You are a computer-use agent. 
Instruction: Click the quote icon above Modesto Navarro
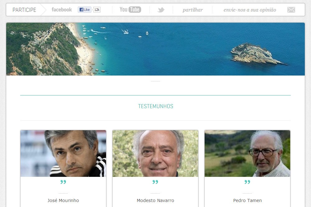click(x=155, y=182)
